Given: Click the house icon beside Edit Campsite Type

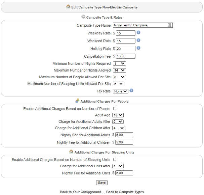Looking at the screenshot, I should pos(69,7).
